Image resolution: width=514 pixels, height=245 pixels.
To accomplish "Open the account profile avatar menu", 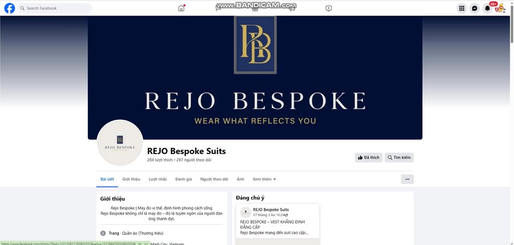I will point(500,9).
